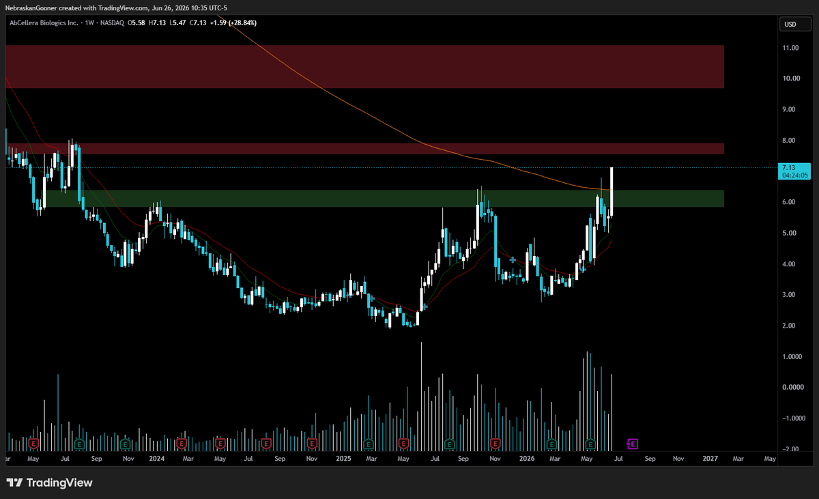Click the green earnings marker near Aug 2025
This screenshot has height=499, width=819.
[x=450, y=444]
